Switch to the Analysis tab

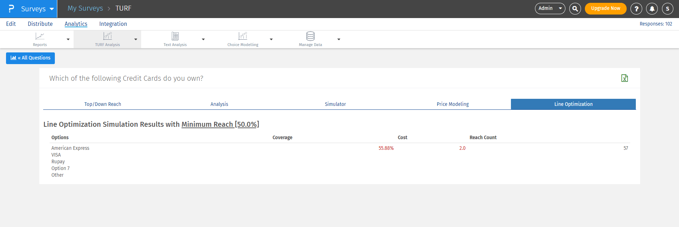(219, 104)
